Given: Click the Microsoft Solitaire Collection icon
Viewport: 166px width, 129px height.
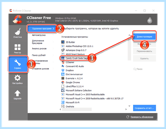Looking at the screenshot, I should (63, 90).
